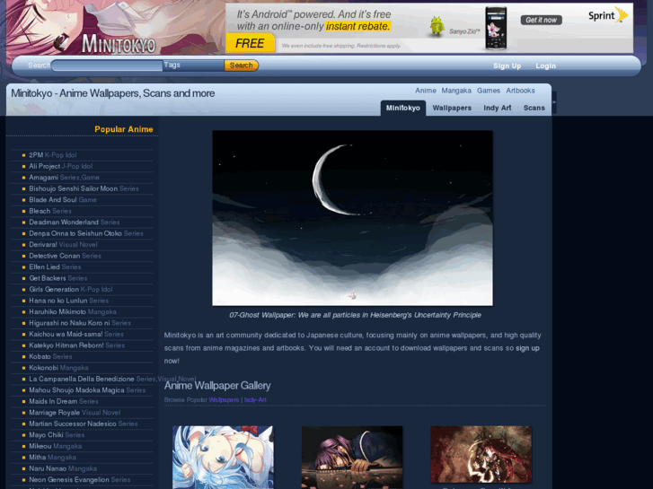
Task: Click the Sprint logo in the ad
Action: [607, 15]
